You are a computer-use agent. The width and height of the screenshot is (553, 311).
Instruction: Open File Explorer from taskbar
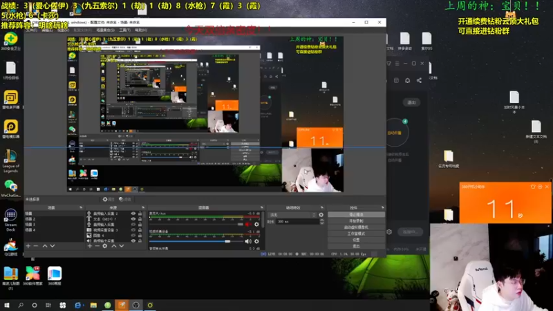(93, 305)
